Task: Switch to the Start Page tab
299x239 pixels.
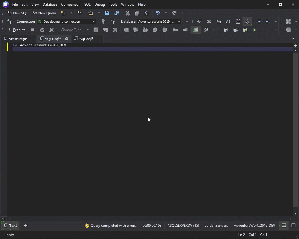Action: tap(18, 39)
